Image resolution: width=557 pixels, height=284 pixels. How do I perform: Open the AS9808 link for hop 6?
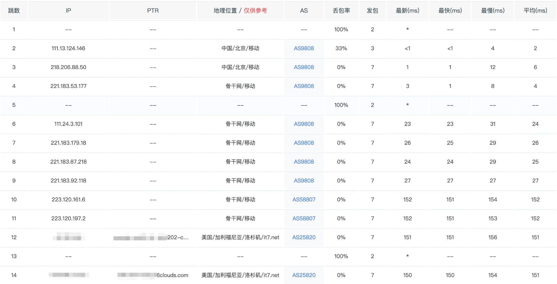(304, 124)
